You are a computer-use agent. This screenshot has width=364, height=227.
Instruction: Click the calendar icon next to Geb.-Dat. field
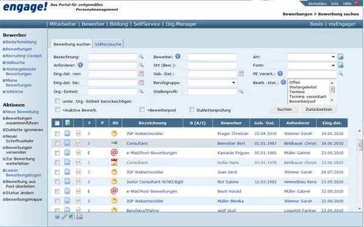point(241,74)
